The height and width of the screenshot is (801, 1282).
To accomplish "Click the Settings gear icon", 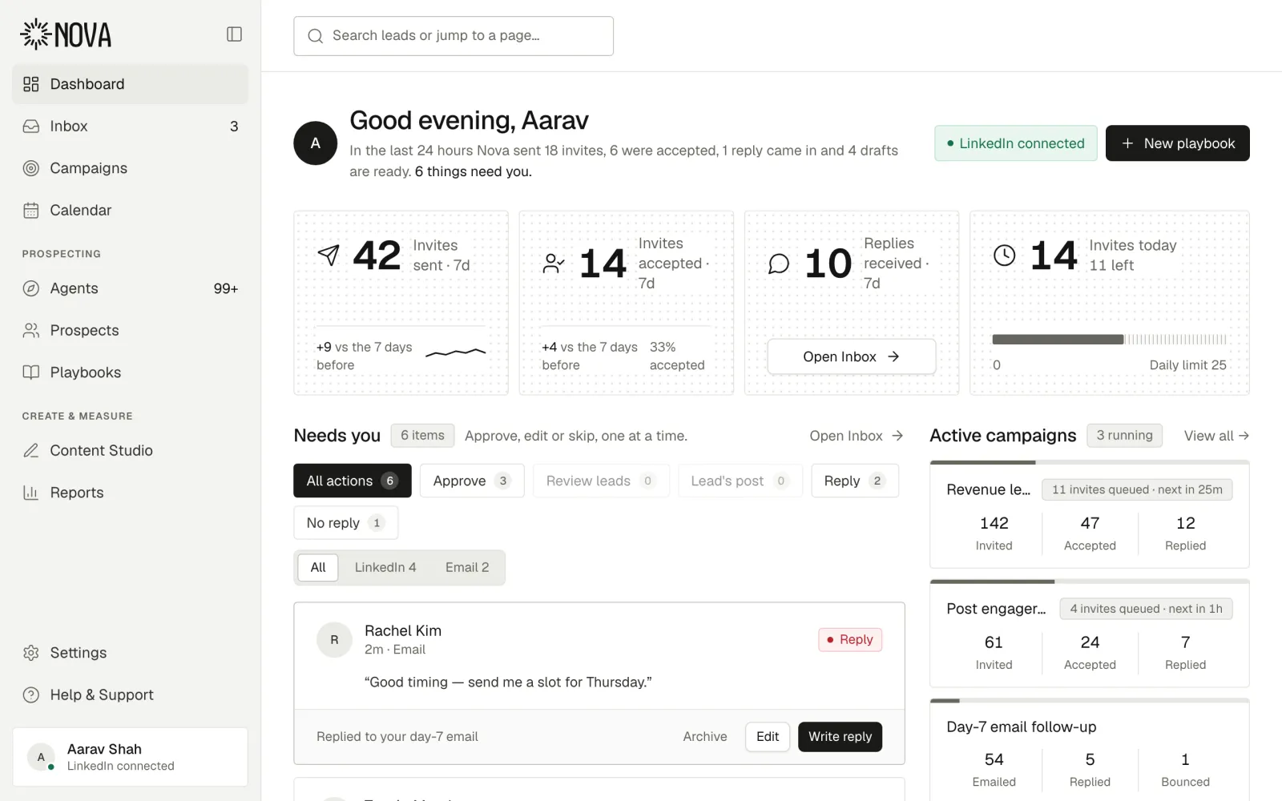I will click(x=31, y=653).
